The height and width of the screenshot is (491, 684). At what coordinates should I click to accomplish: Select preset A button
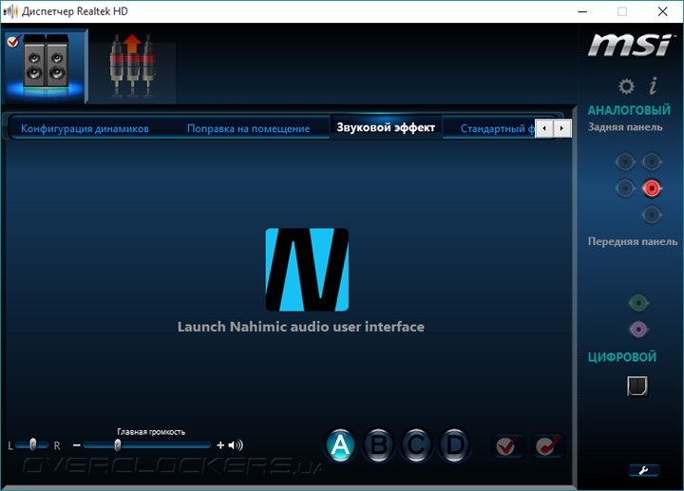click(340, 445)
